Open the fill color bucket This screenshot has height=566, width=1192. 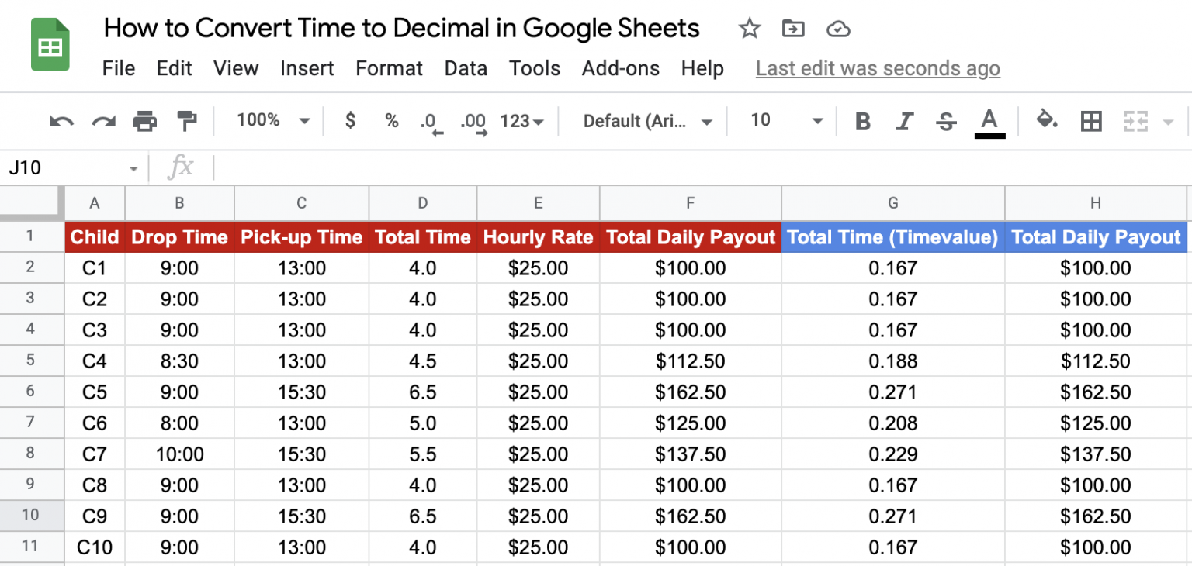click(1047, 120)
